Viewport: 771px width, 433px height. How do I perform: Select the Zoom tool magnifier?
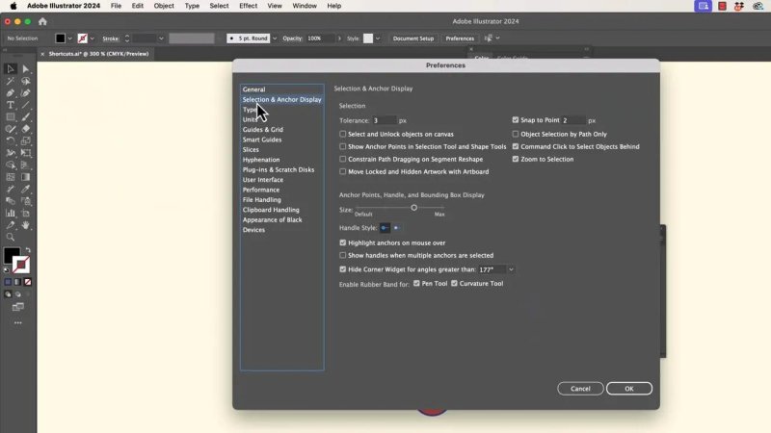click(11, 237)
